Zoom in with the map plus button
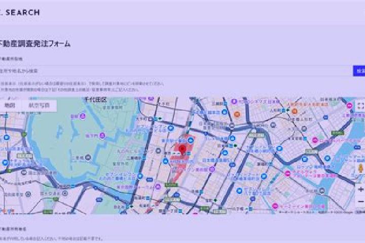The height and width of the screenshot is (243, 365). tap(360, 189)
